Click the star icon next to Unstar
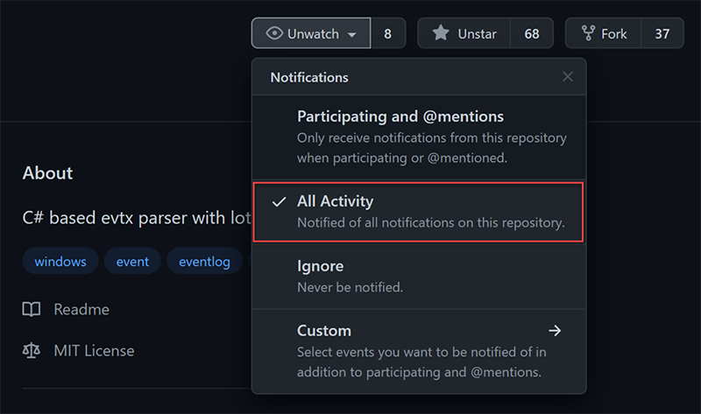 [x=441, y=33]
